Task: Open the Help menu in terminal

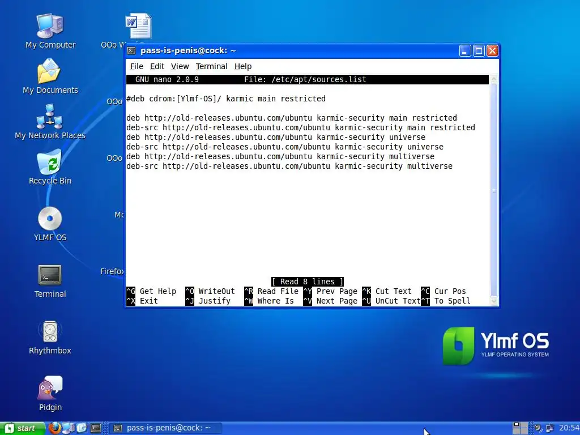Action: [x=242, y=66]
